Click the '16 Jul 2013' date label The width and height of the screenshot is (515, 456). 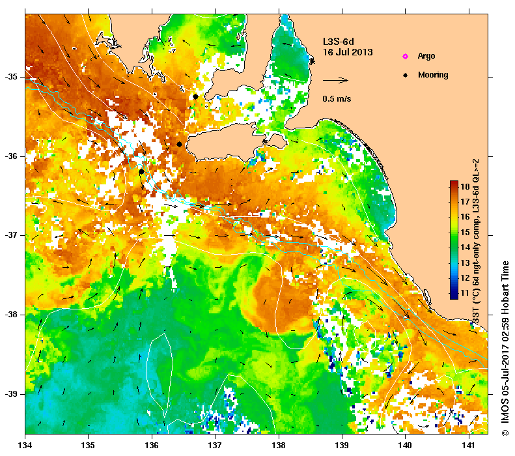click(348, 52)
